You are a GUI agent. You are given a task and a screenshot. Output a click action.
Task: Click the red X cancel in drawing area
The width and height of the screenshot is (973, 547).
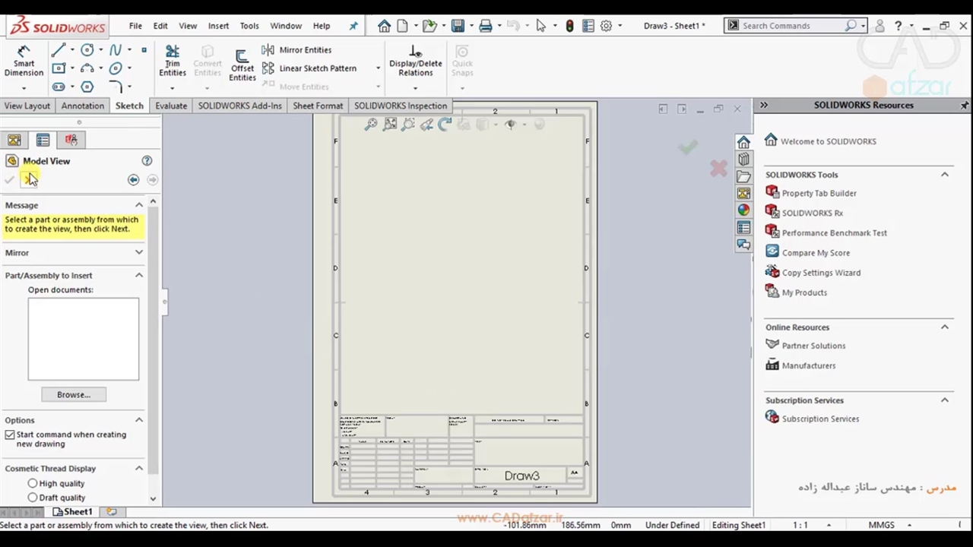[718, 169]
